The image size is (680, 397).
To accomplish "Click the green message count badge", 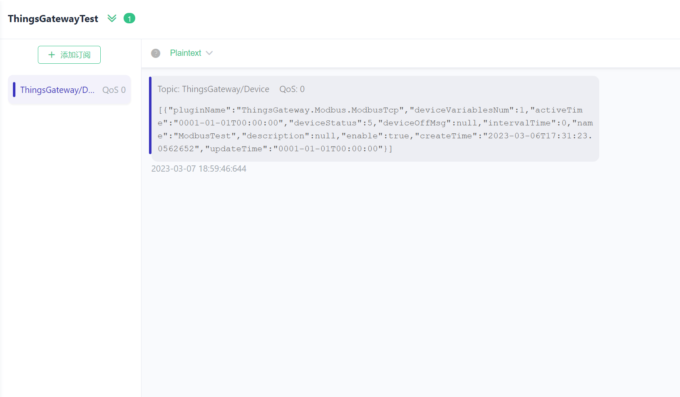I will click(129, 19).
